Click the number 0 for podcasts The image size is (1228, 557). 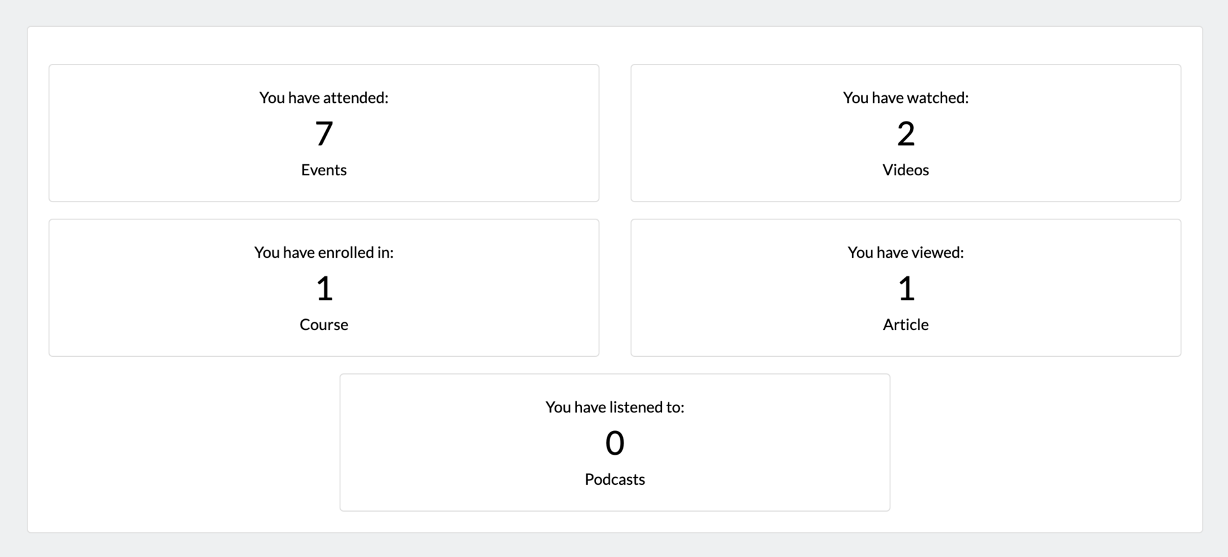click(x=615, y=443)
